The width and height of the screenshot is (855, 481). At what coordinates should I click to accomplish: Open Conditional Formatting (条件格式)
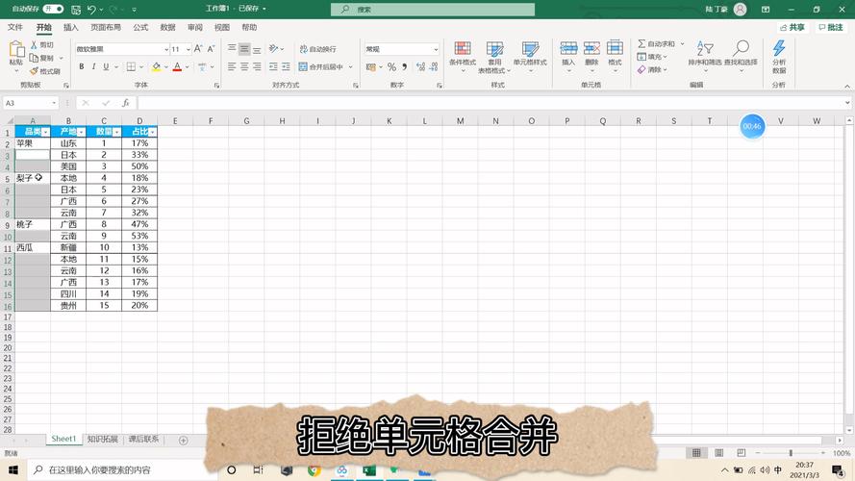tap(463, 57)
